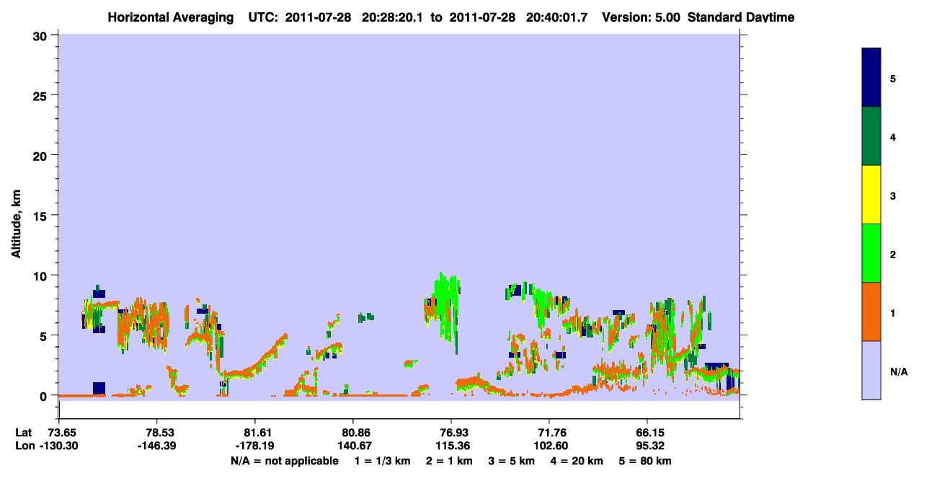The image size is (937, 481).
Task: Click the colorbar number label 3
Action: point(893,195)
